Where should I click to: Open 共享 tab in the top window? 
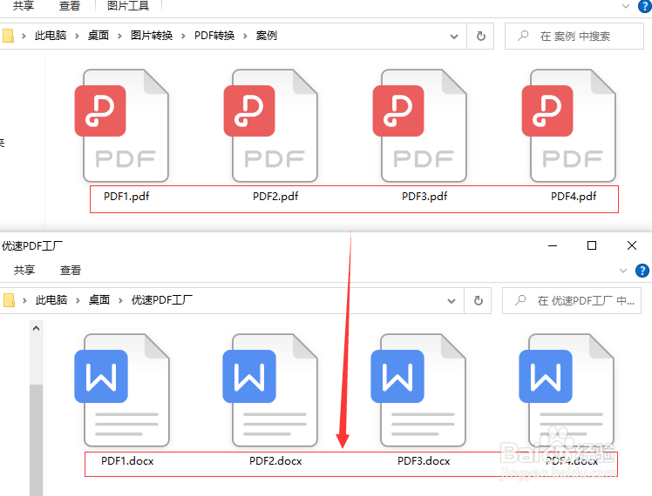coord(24,6)
